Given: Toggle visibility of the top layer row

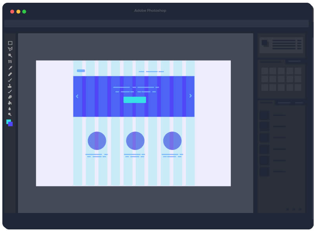Looking at the screenshot, I should point(264,115).
